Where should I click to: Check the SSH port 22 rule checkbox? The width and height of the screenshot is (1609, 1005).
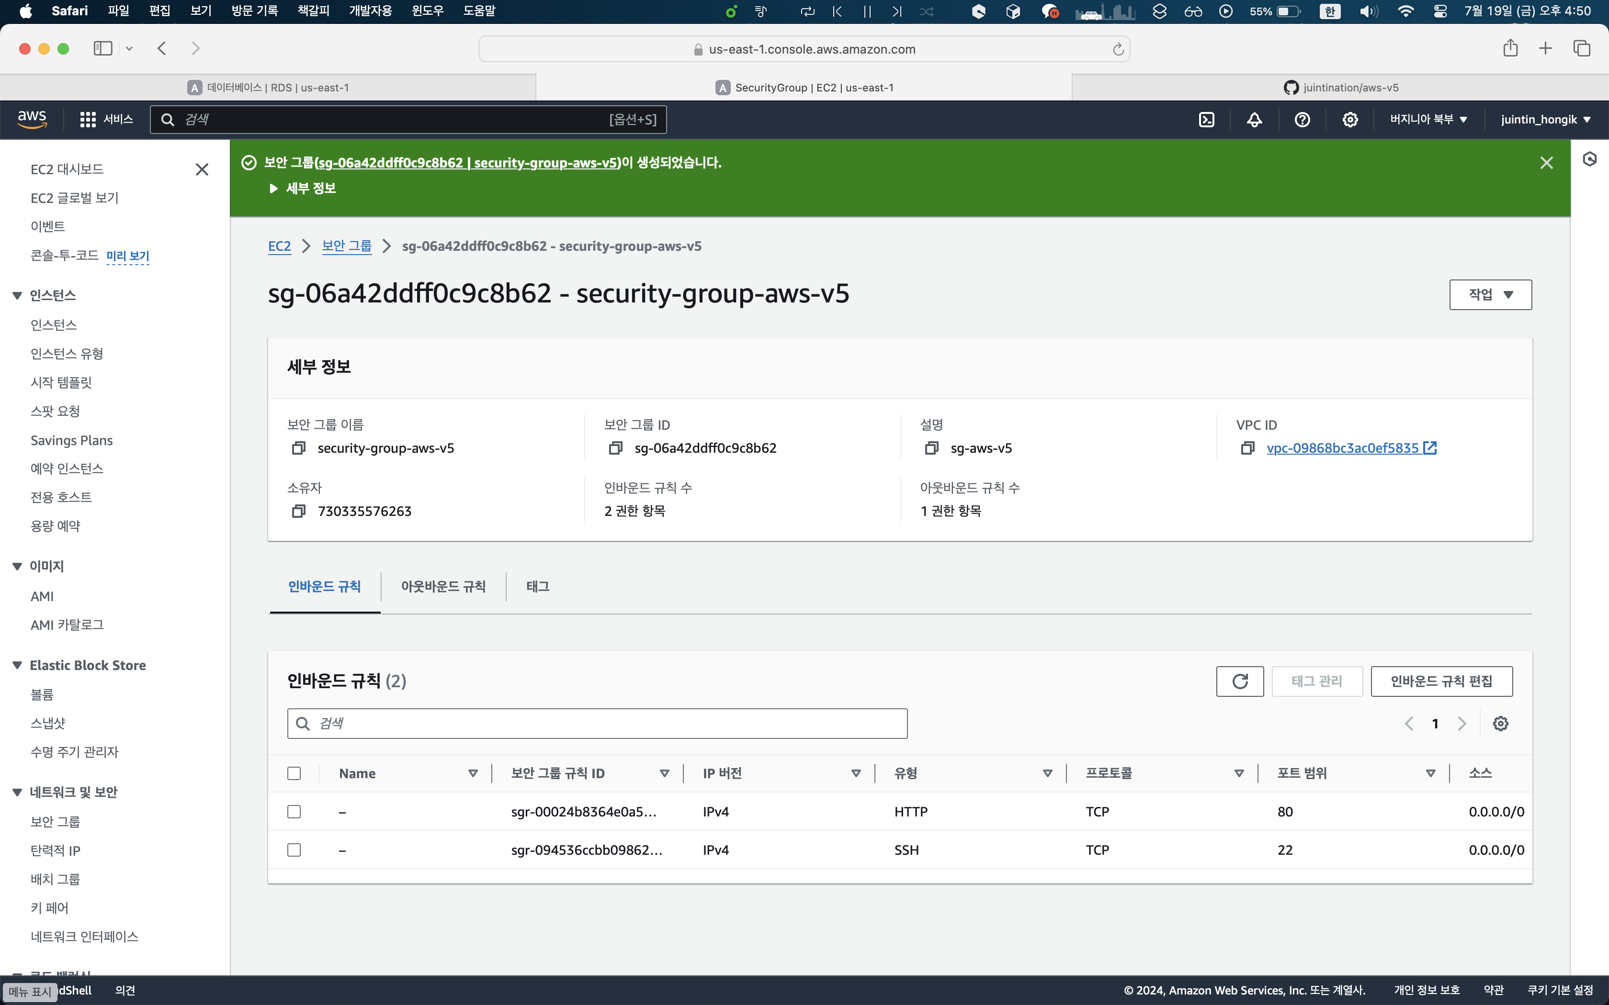pos(294,850)
